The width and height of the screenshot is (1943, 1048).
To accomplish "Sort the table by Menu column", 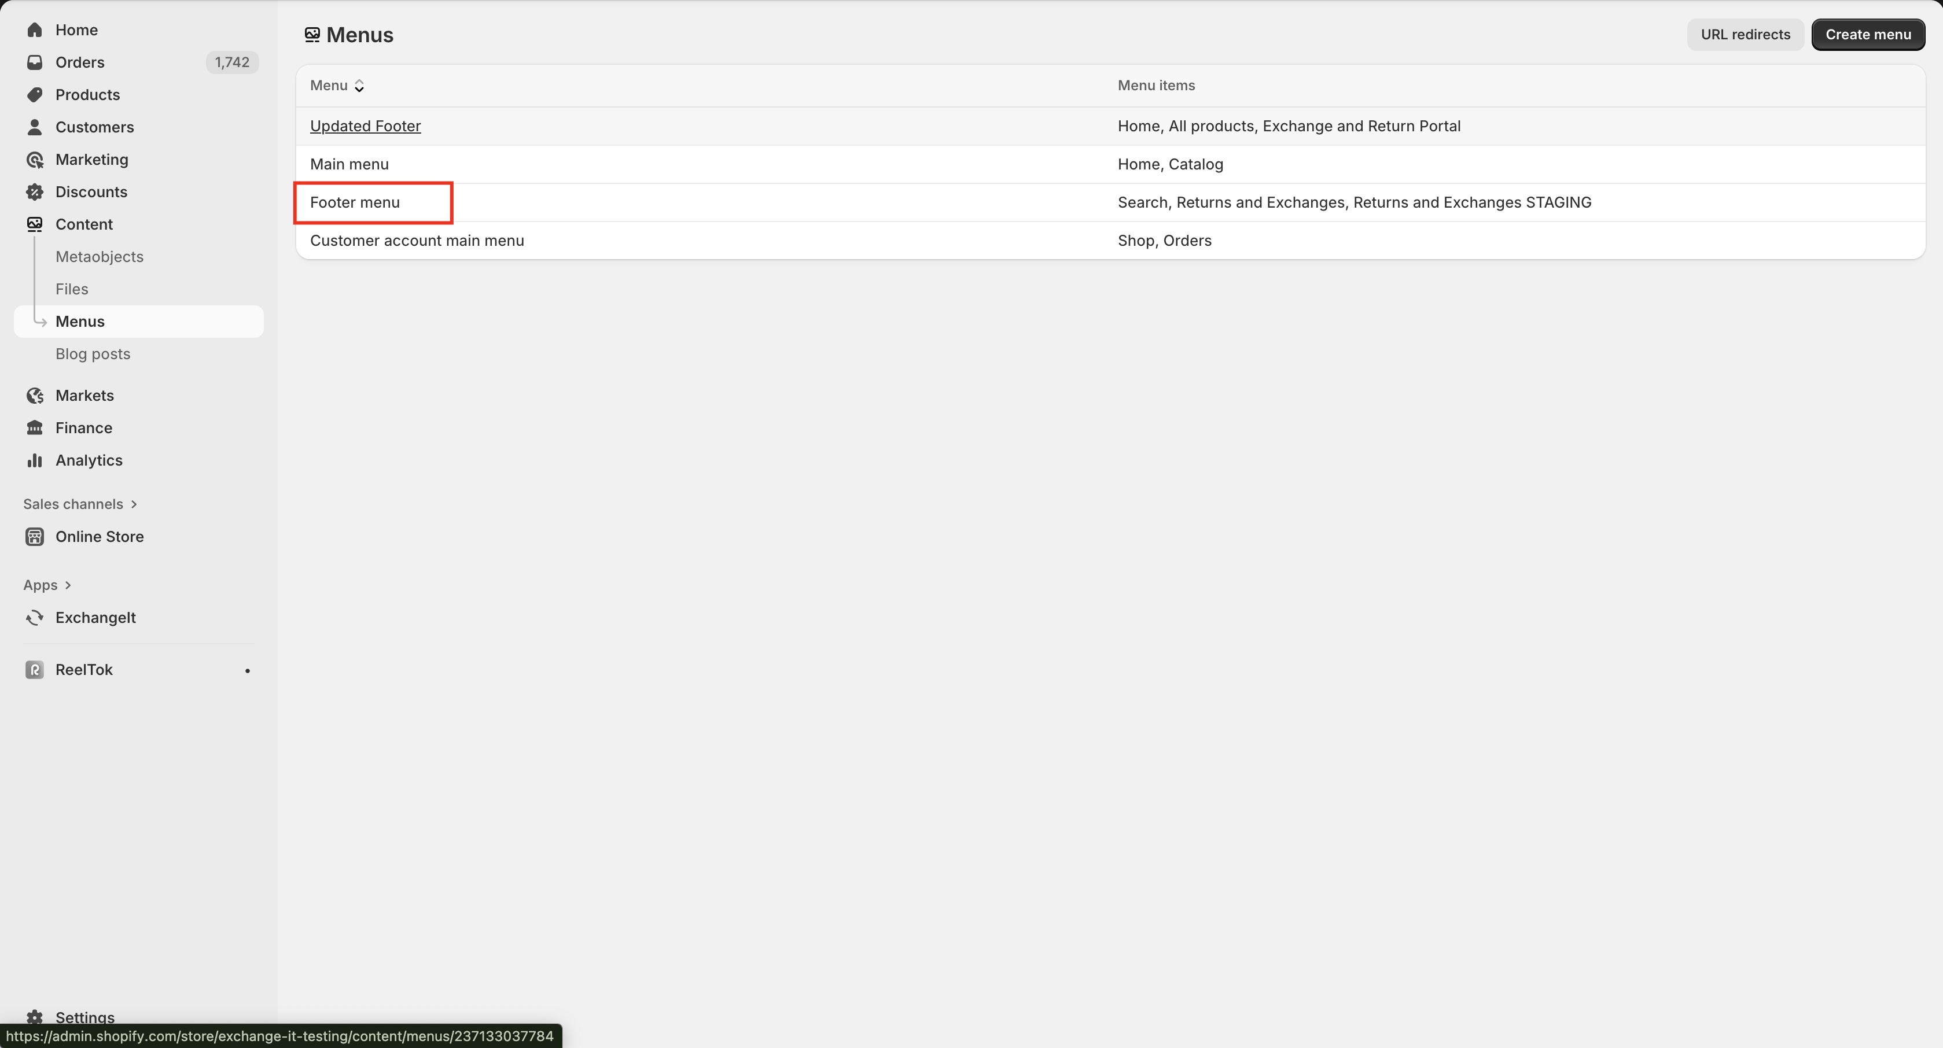I will click(x=337, y=86).
